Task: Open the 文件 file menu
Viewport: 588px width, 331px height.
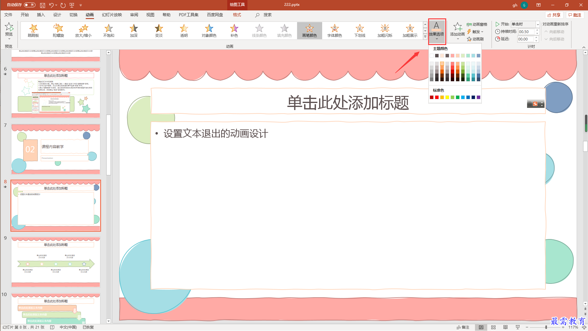Action: click(9, 15)
